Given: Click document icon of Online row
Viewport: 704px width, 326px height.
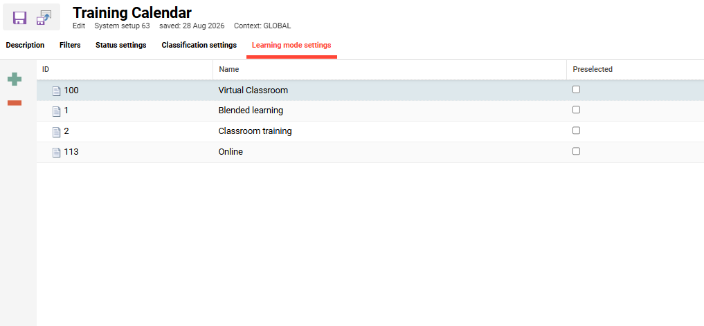Looking at the screenshot, I should 57,152.
